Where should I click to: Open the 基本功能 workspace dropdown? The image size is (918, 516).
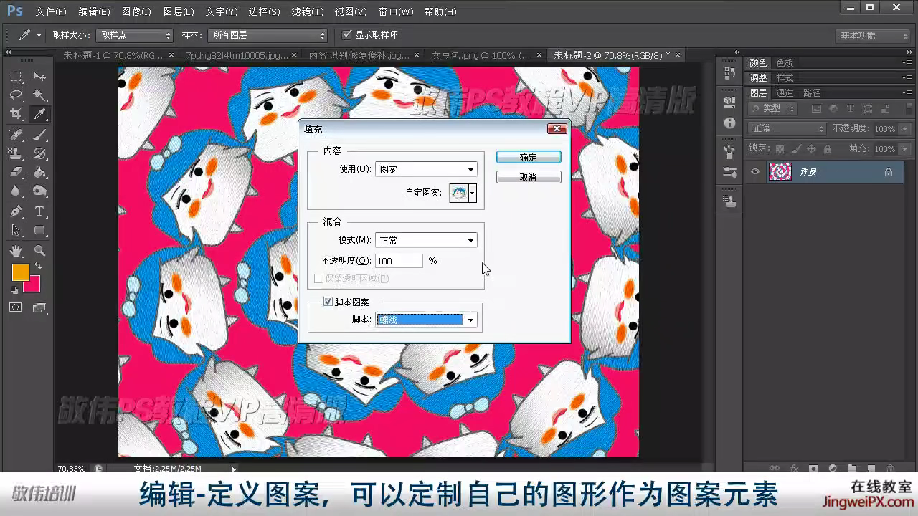[873, 36]
